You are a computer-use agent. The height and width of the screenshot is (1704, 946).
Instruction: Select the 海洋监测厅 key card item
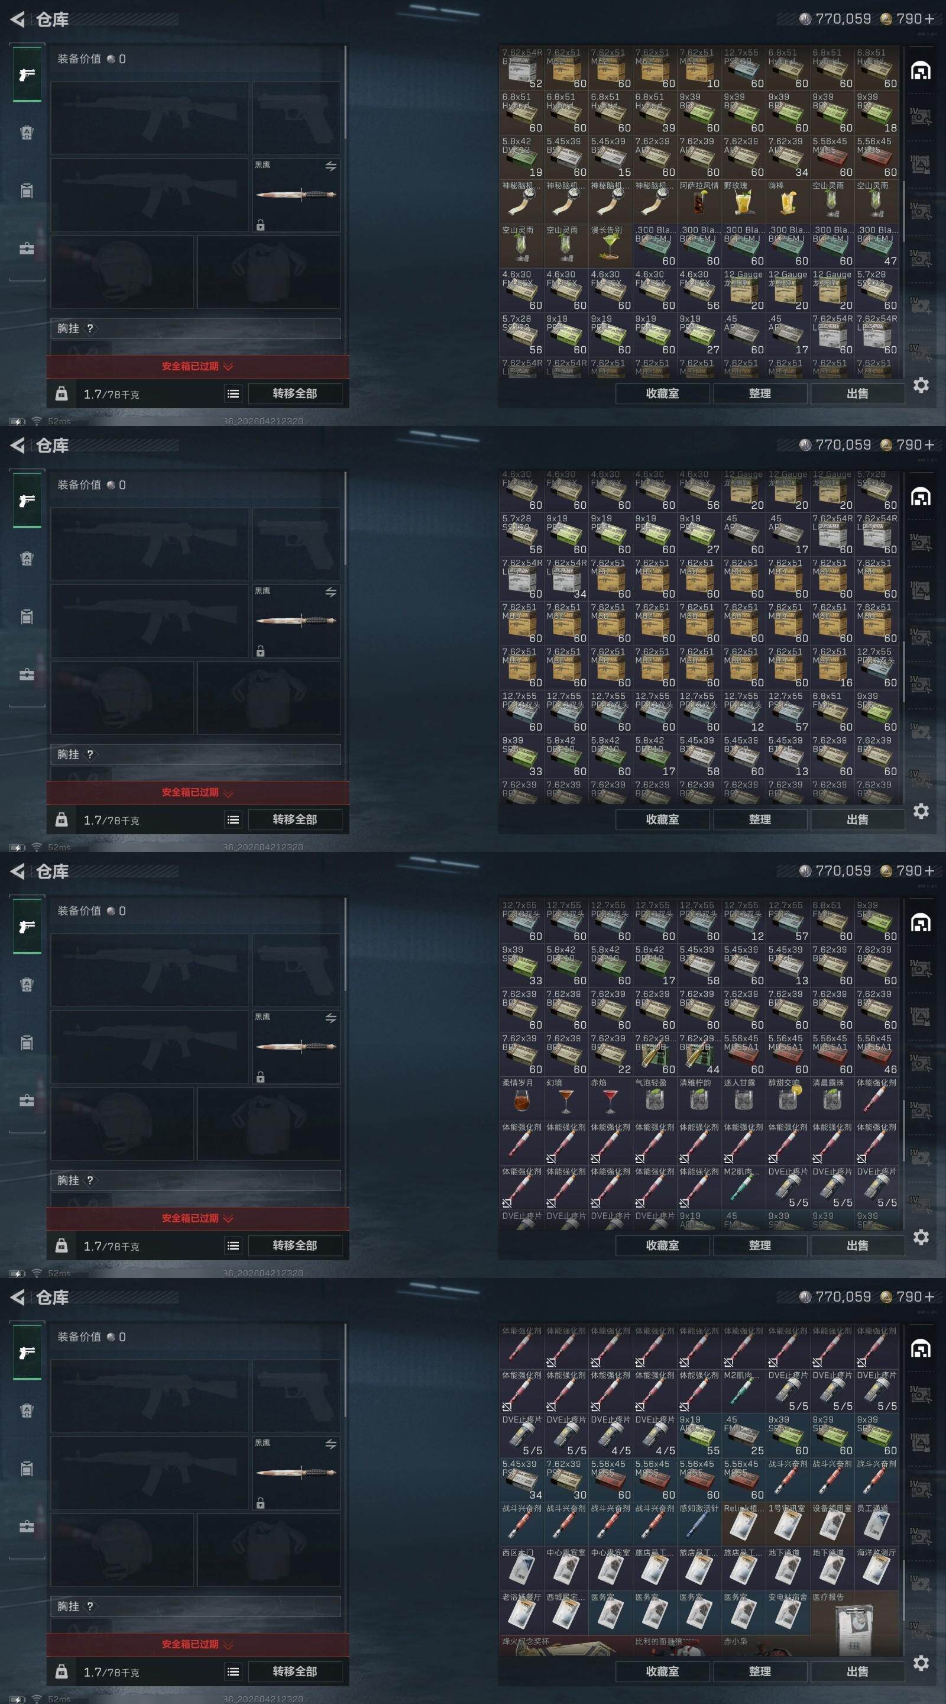(x=876, y=1569)
